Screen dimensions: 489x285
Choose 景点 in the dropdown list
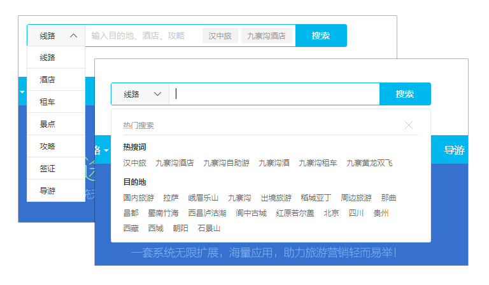pos(48,124)
